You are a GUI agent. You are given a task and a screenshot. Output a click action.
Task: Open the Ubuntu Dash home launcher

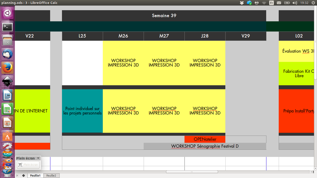(x=7, y=13)
